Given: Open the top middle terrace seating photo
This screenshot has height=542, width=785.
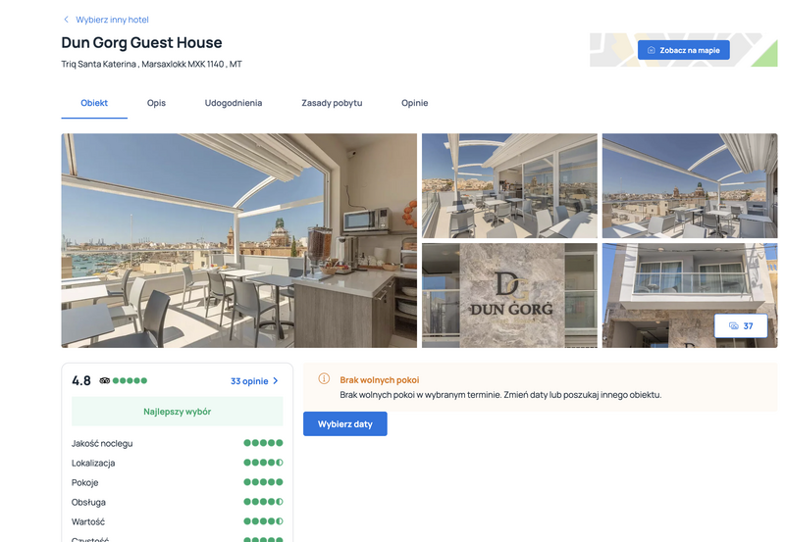Looking at the screenshot, I should coord(509,185).
